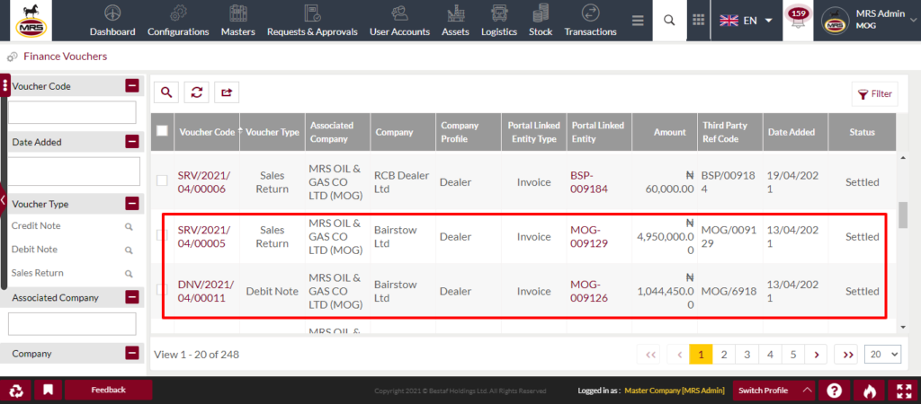
Task: Click the global search magnifier in header
Action: click(x=669, y=21)
